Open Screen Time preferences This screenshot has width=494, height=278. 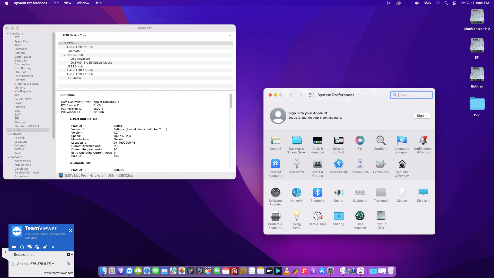point(360,164)
